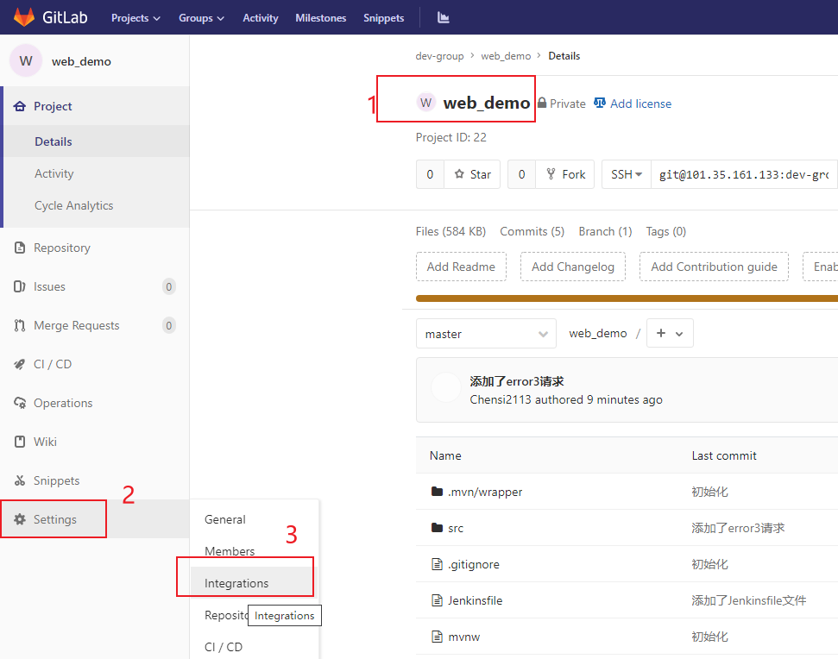Open the SSH protocol dropdown
Screen dimensions: 838x659
point(627,174)
